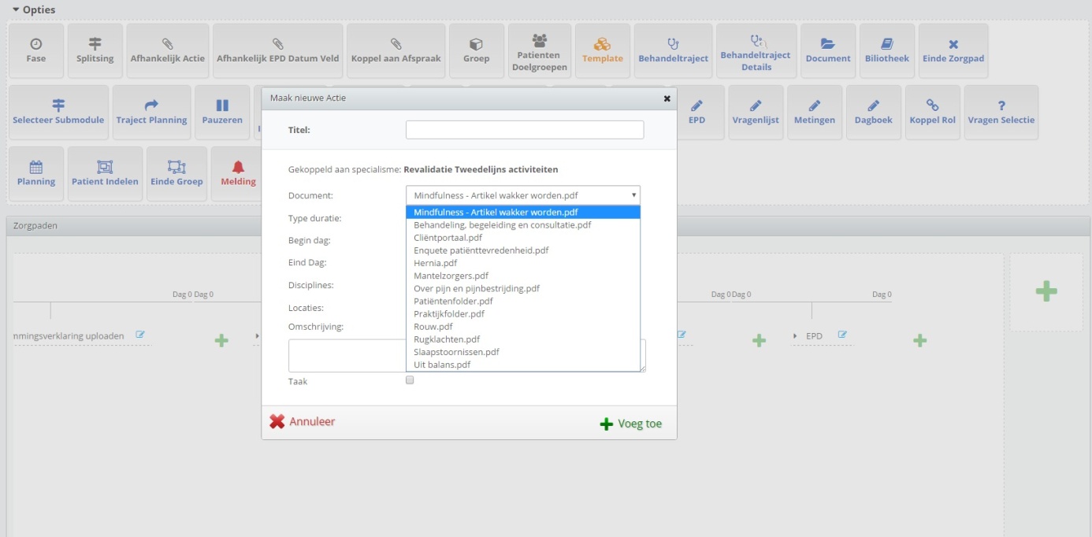Choose the Behandeltraject tile

(x=673, y=51)
